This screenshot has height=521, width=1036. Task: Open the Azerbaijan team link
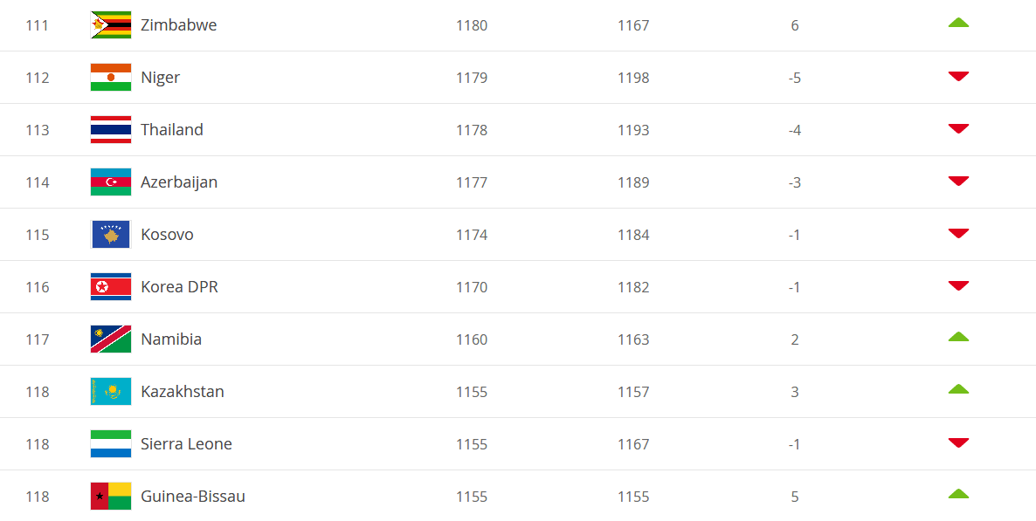click(179, 182)
